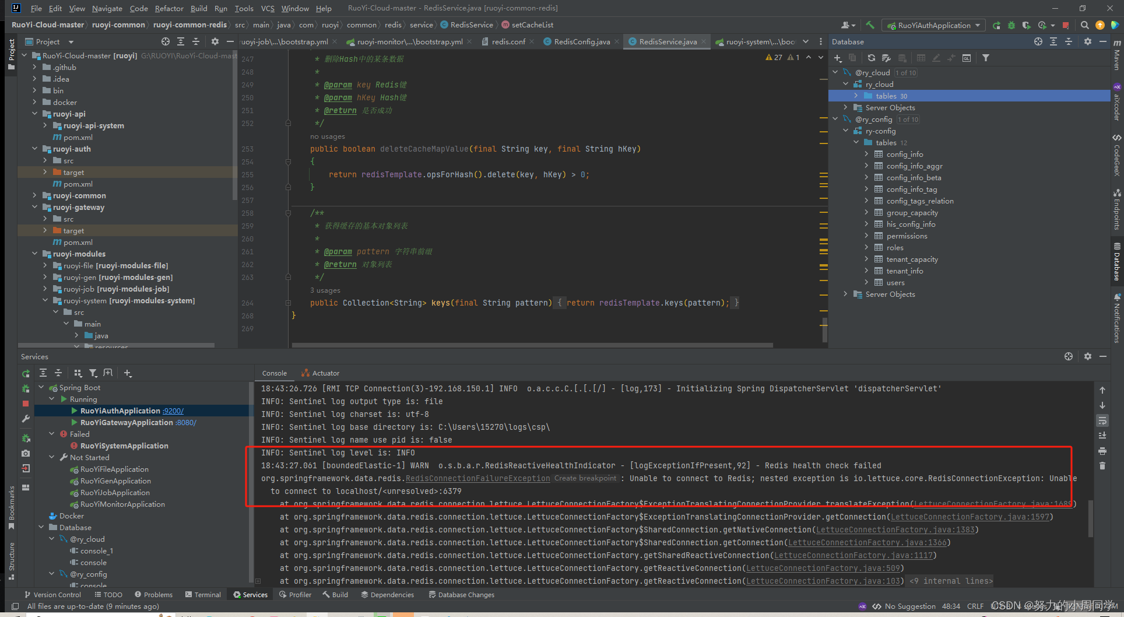Click the CRLF line separator in status bar

click(x=975, y=607)
